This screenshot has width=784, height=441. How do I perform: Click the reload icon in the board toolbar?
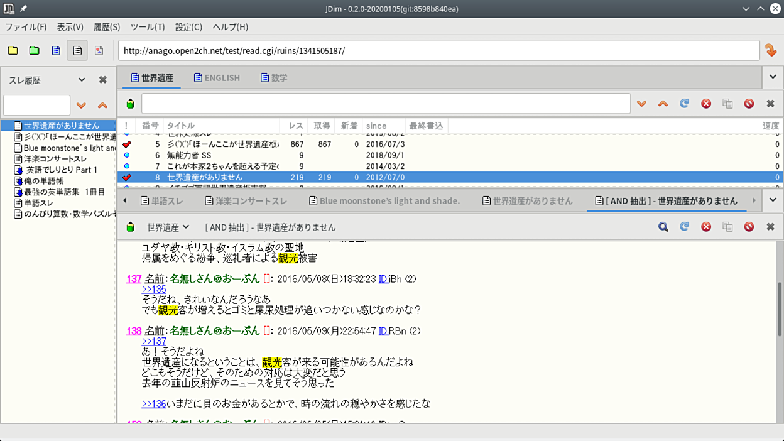[x=684, y=104]
